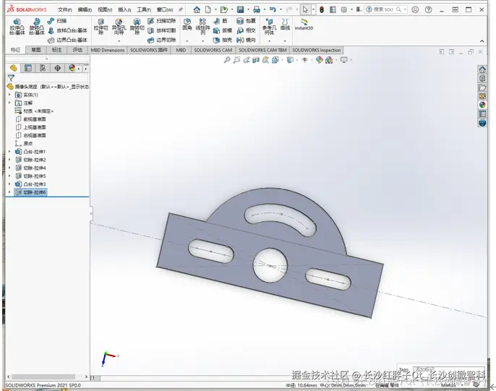This screenshot has width=496, height=391.
Task: Select the 镜向 mirror tool
Action: pyautogui.click(x=246, y=40)
